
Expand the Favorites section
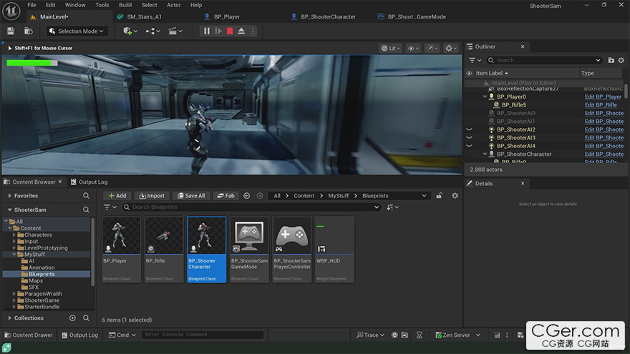pos(9,195)
